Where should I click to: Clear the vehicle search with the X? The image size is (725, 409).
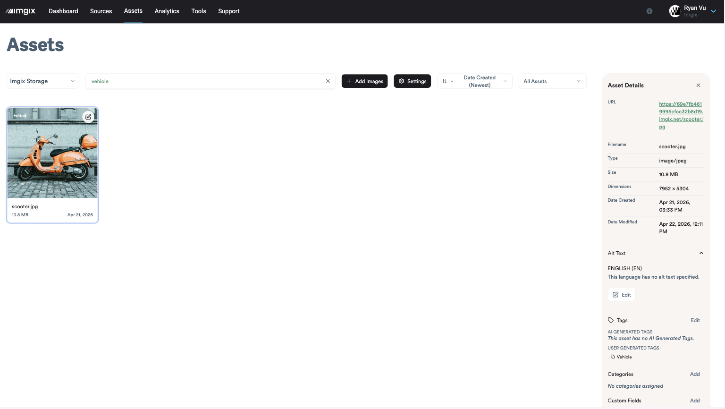point(328,81)
